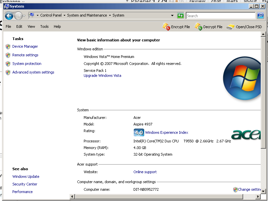This screenshot has width=268, height=201.
Task: Click the 'Service Pack 1' text
Action: [x=95, y=71]
